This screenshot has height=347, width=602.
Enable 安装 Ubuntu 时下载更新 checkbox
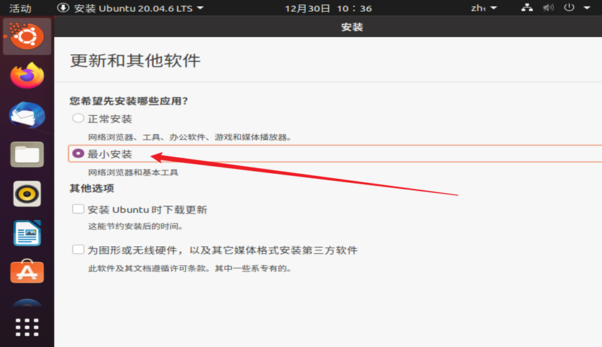point(78,209)
